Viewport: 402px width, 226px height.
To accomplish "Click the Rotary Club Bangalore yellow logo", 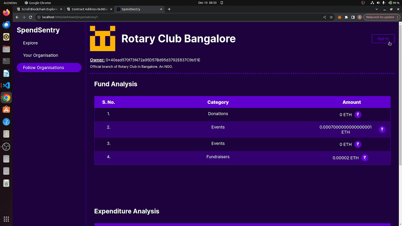I will tap(103, 38).
